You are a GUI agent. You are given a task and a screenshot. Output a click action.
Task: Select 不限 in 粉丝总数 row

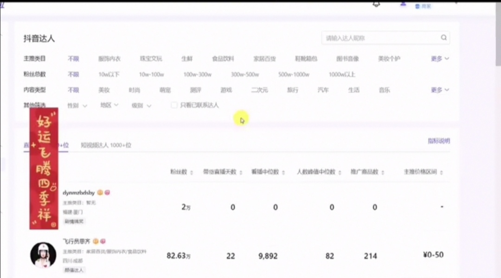click(73, 74)
